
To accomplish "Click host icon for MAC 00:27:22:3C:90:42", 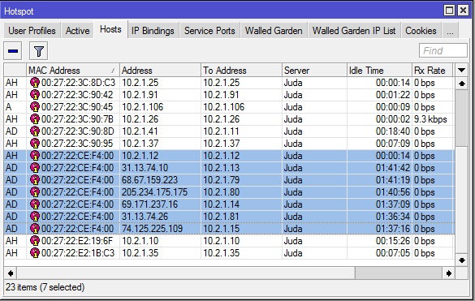I will tap(35, 94).
